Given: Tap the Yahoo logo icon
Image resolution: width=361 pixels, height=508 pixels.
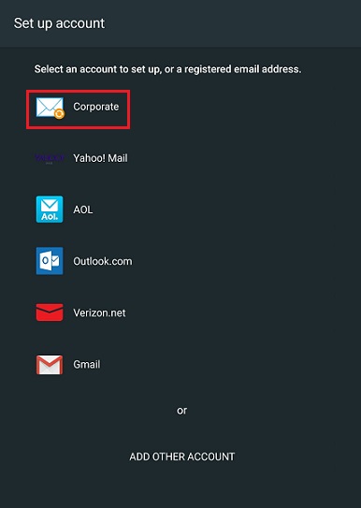Looking at the screenshot, I should [50, 158].
